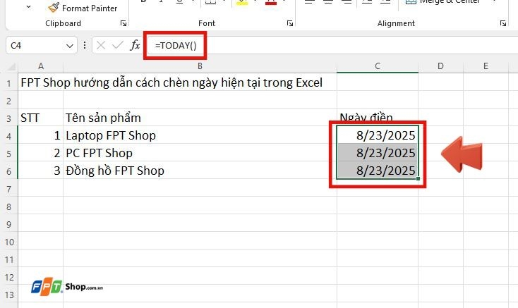The height and width of the screenshot is (308, 518).
Task: Select the cell containing "Đồng hồ FPT Shop"
Action: tap(200, 171)
